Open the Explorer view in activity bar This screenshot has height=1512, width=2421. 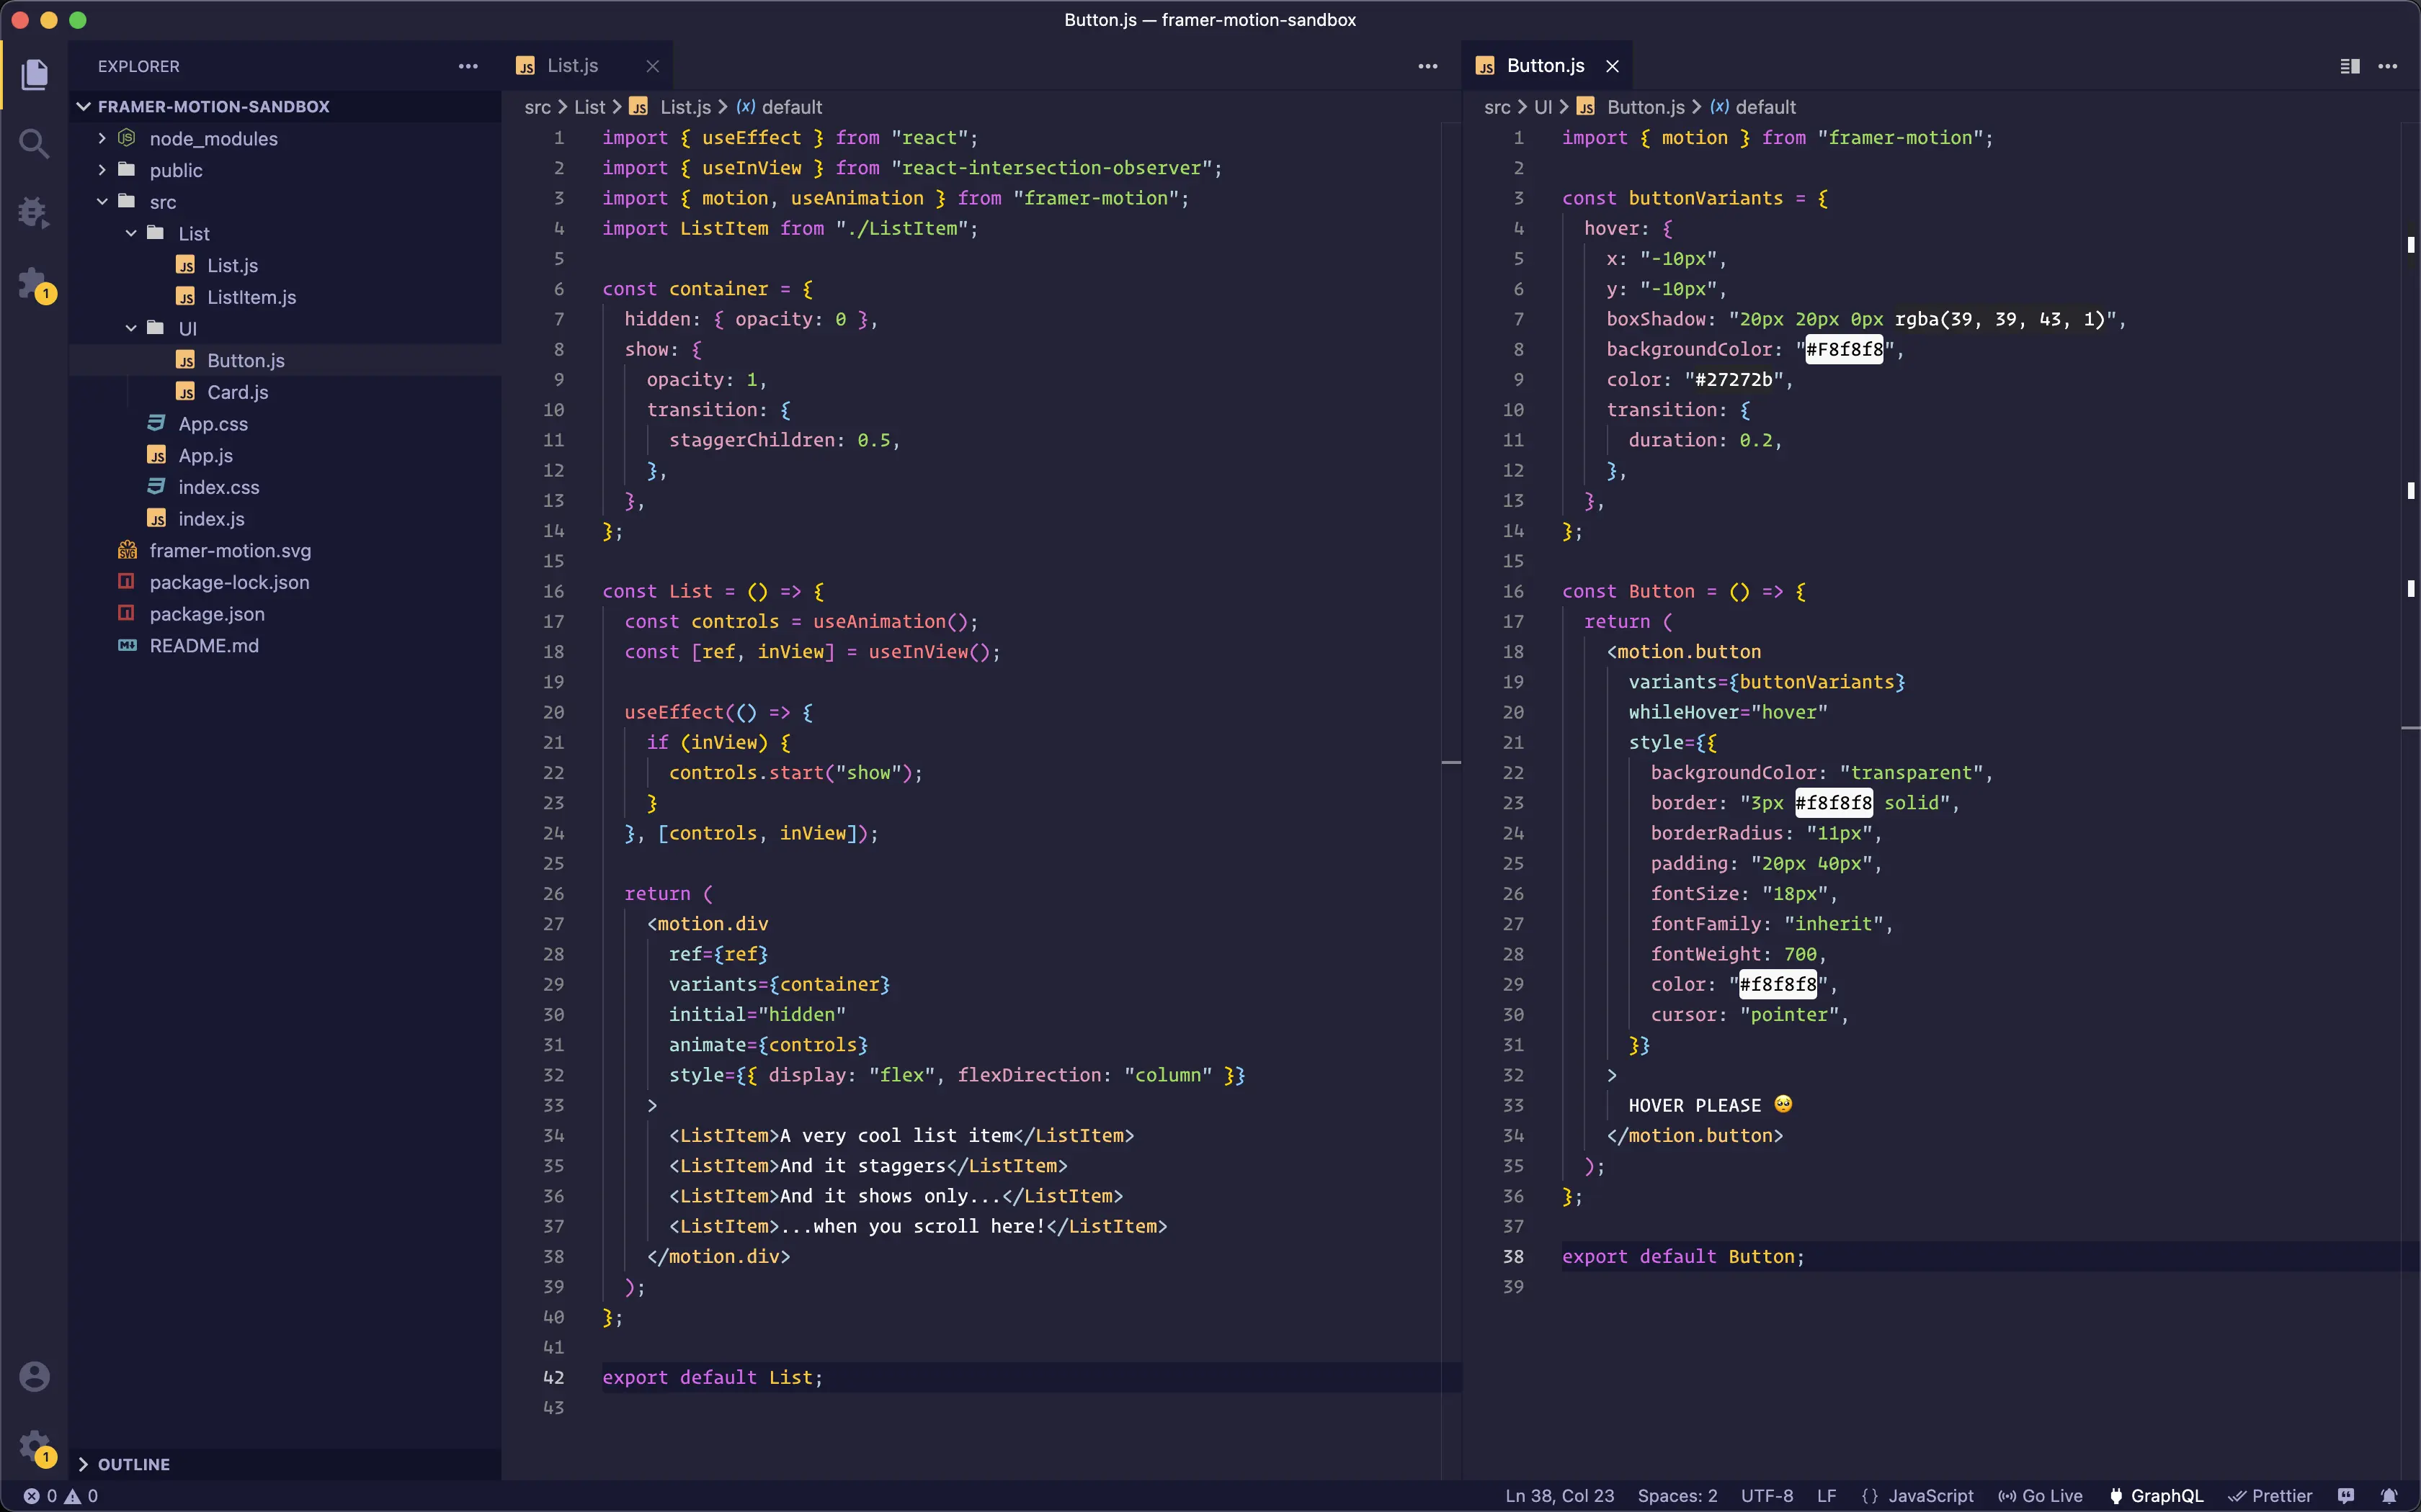tap(34, 74)
